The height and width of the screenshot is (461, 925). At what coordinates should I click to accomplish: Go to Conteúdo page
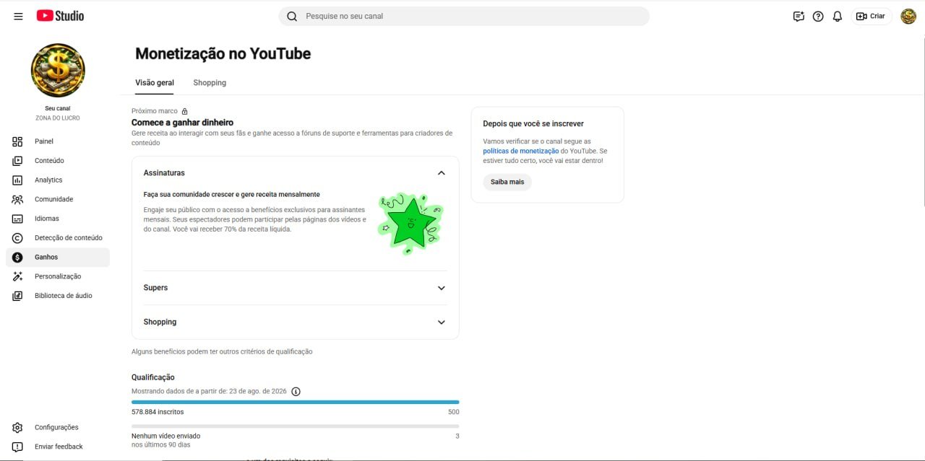pos(58,161)
